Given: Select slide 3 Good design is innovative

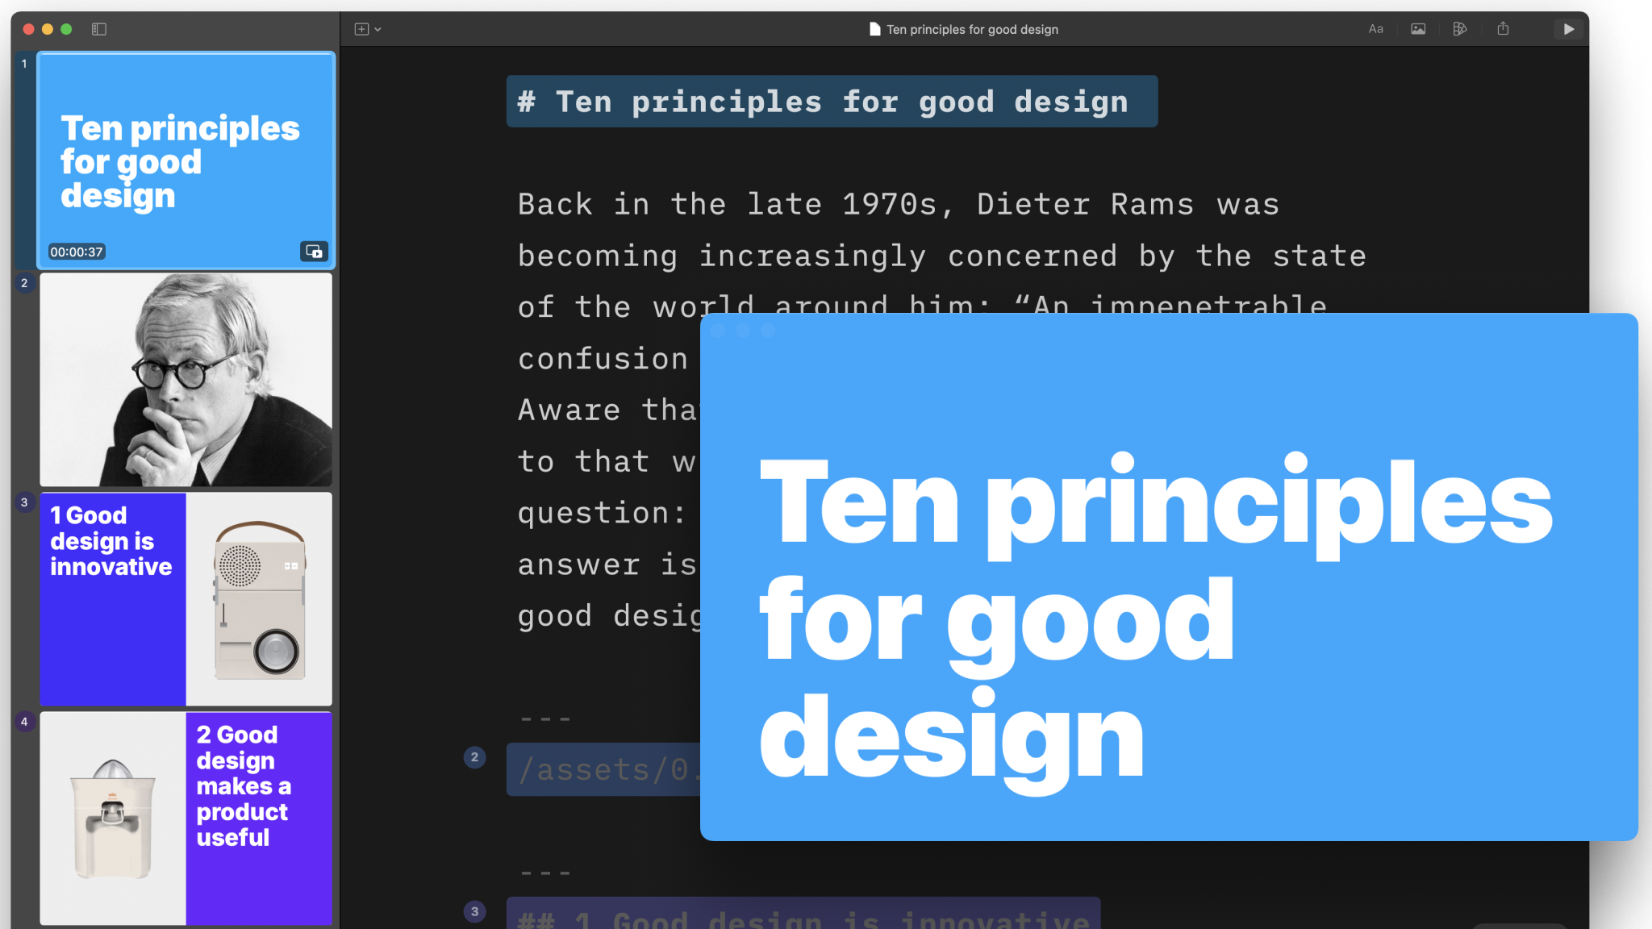Looking at the screenshot, I should (186, 599).
